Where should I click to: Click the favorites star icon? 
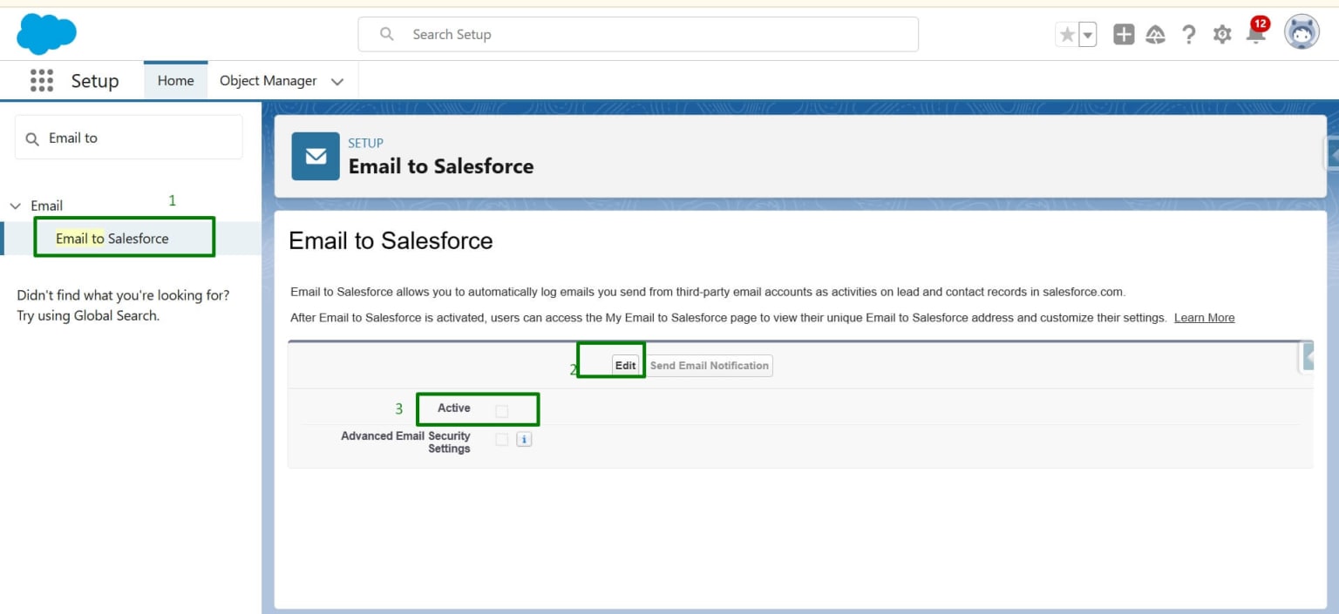[x=1067, y=35]
